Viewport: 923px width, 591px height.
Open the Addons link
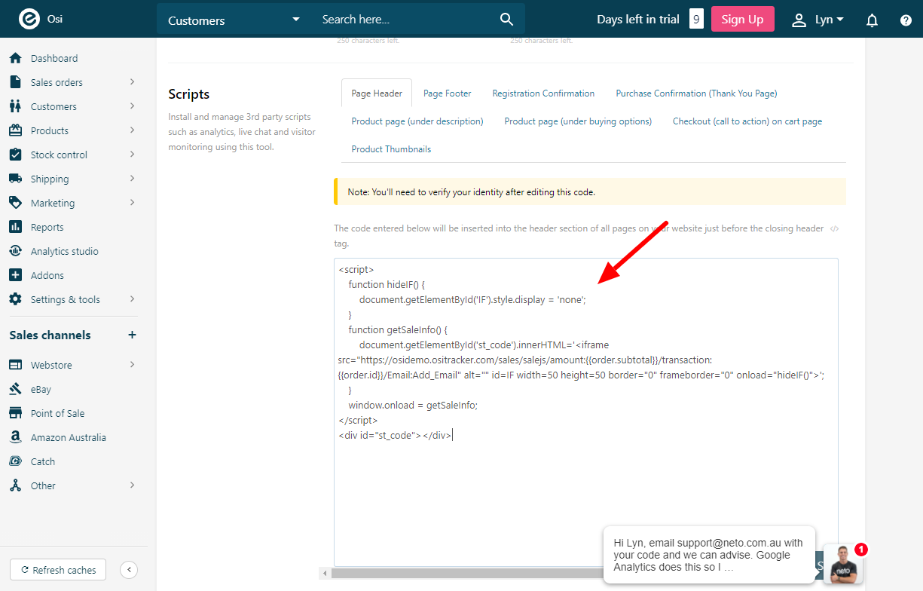click(x=47, y=275)
